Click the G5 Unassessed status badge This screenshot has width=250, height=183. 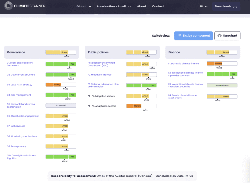[61, 105]
